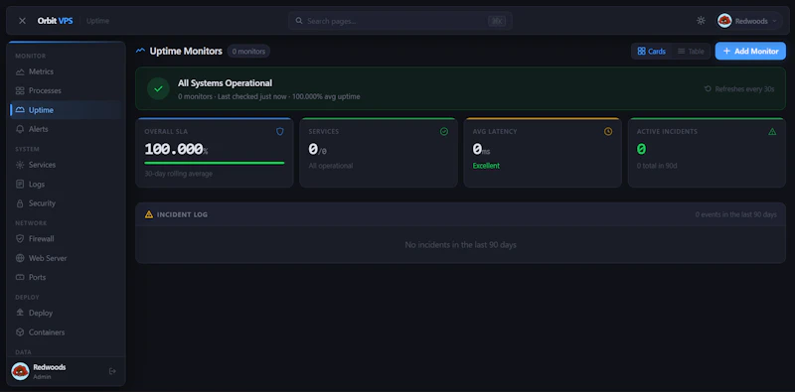Open the Firewall label in the sidebar
795x392 pixels.
click(41, 238)
